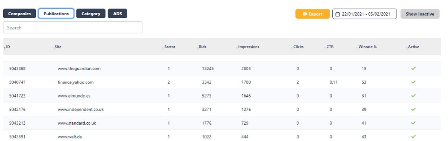Toggle active checkmark for www.independent.co.uk
Screen dimensions: 448x141
point(413,109)
